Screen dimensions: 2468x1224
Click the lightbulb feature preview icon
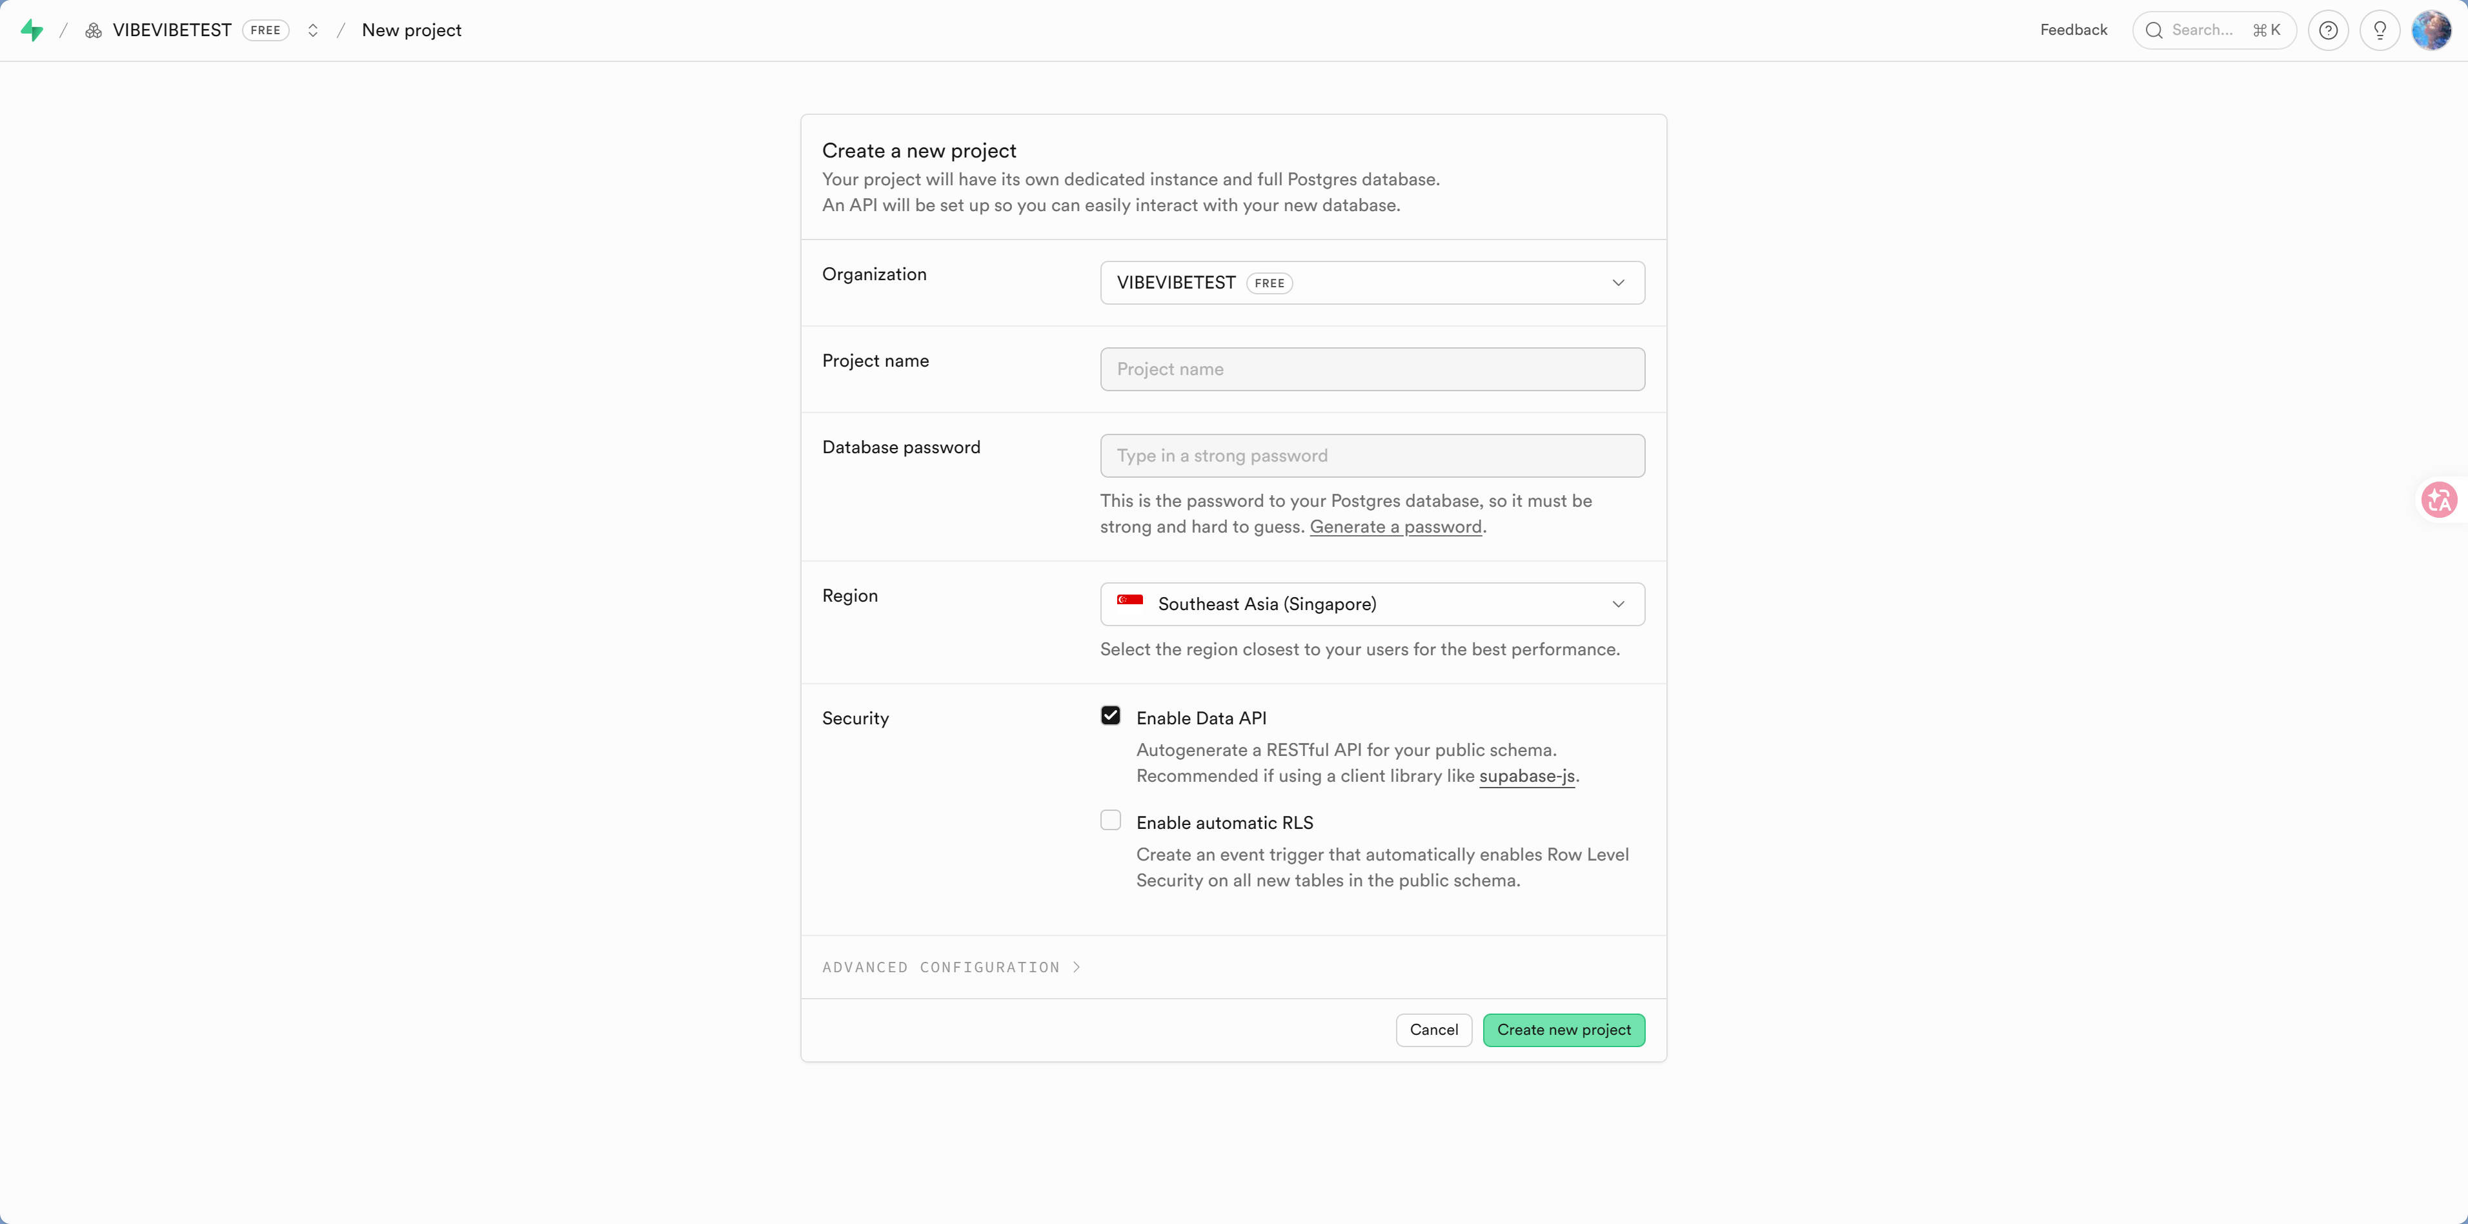[2380, 31]
